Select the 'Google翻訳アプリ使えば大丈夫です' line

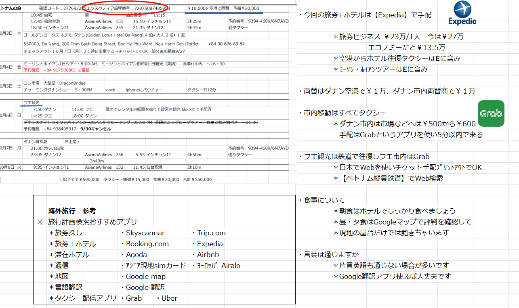click(392, 277)
